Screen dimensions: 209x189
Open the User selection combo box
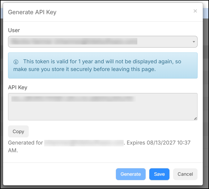103,42
